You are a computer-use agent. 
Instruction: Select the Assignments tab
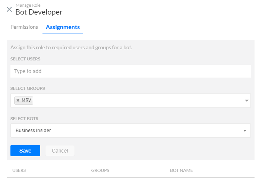(63, 27)
